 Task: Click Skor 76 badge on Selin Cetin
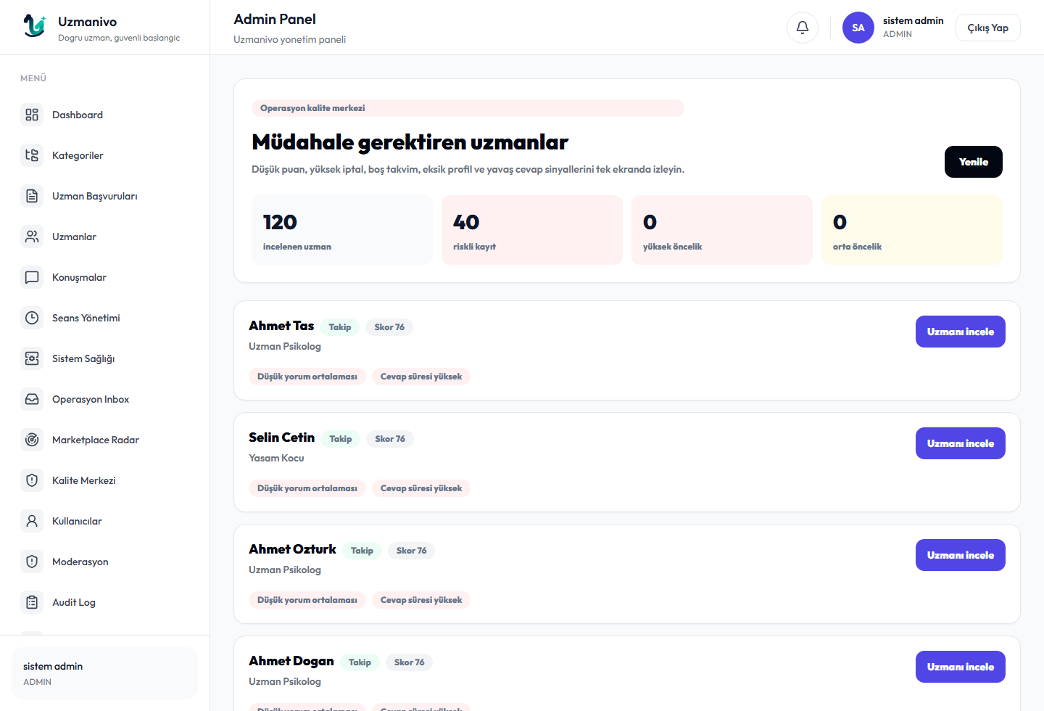point(390,439)
